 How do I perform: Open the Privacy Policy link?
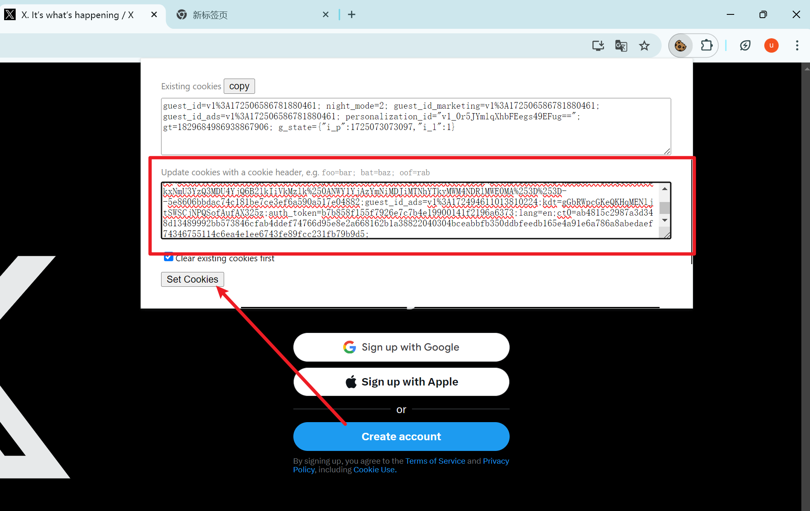(x=496, y=461)
